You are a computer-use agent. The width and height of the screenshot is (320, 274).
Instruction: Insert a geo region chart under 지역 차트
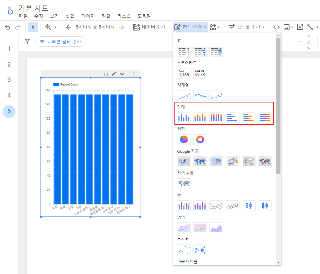coord(184,184)
